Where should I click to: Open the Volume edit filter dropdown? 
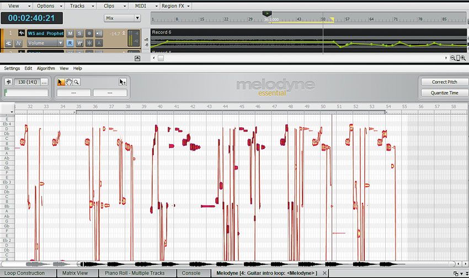45,43
